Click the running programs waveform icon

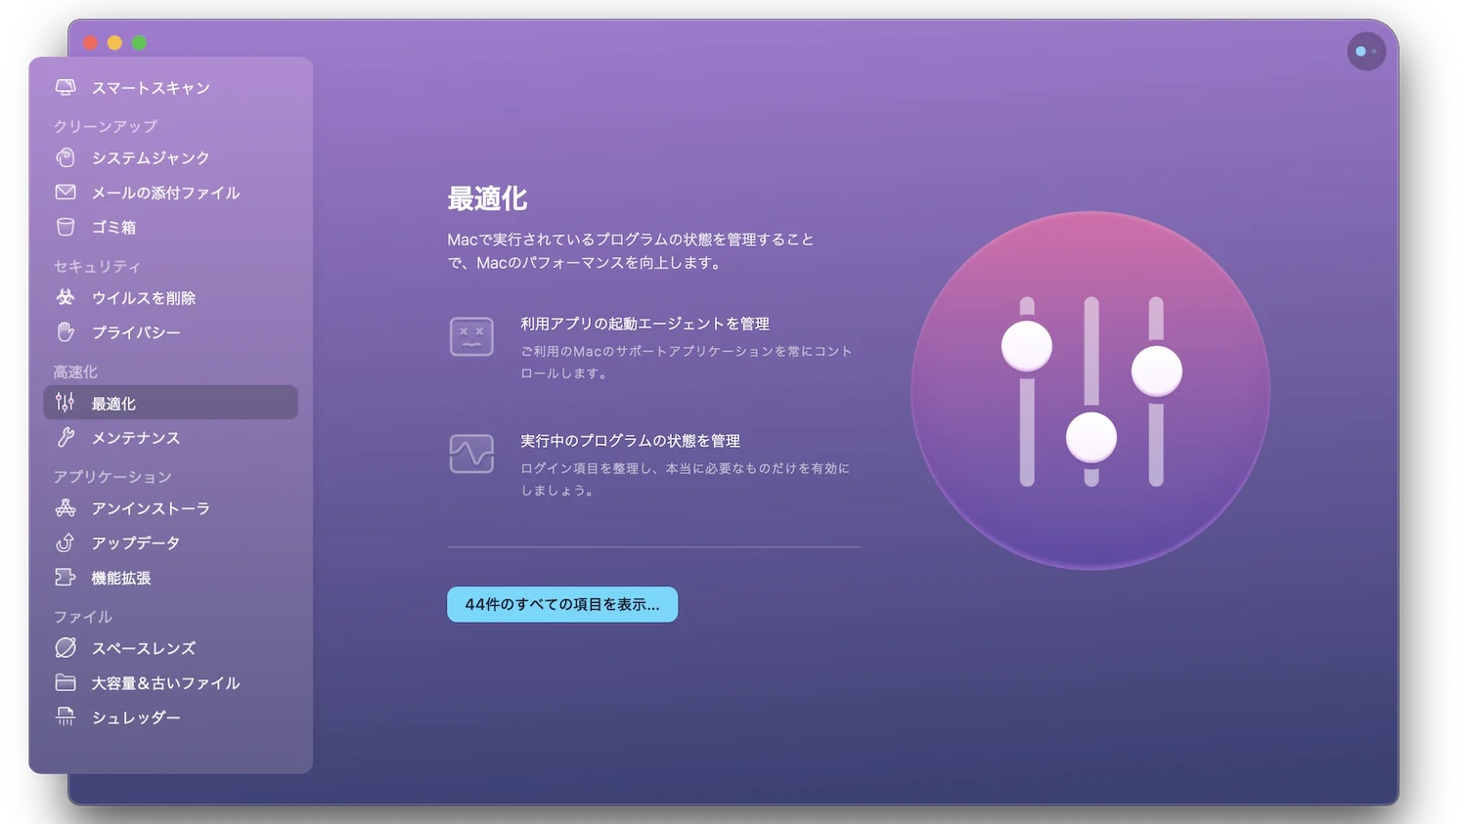[x=471, y=455]
